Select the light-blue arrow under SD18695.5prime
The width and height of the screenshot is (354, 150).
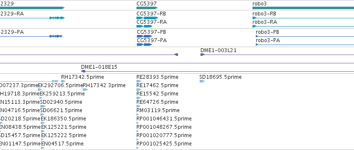pos(202,81)
